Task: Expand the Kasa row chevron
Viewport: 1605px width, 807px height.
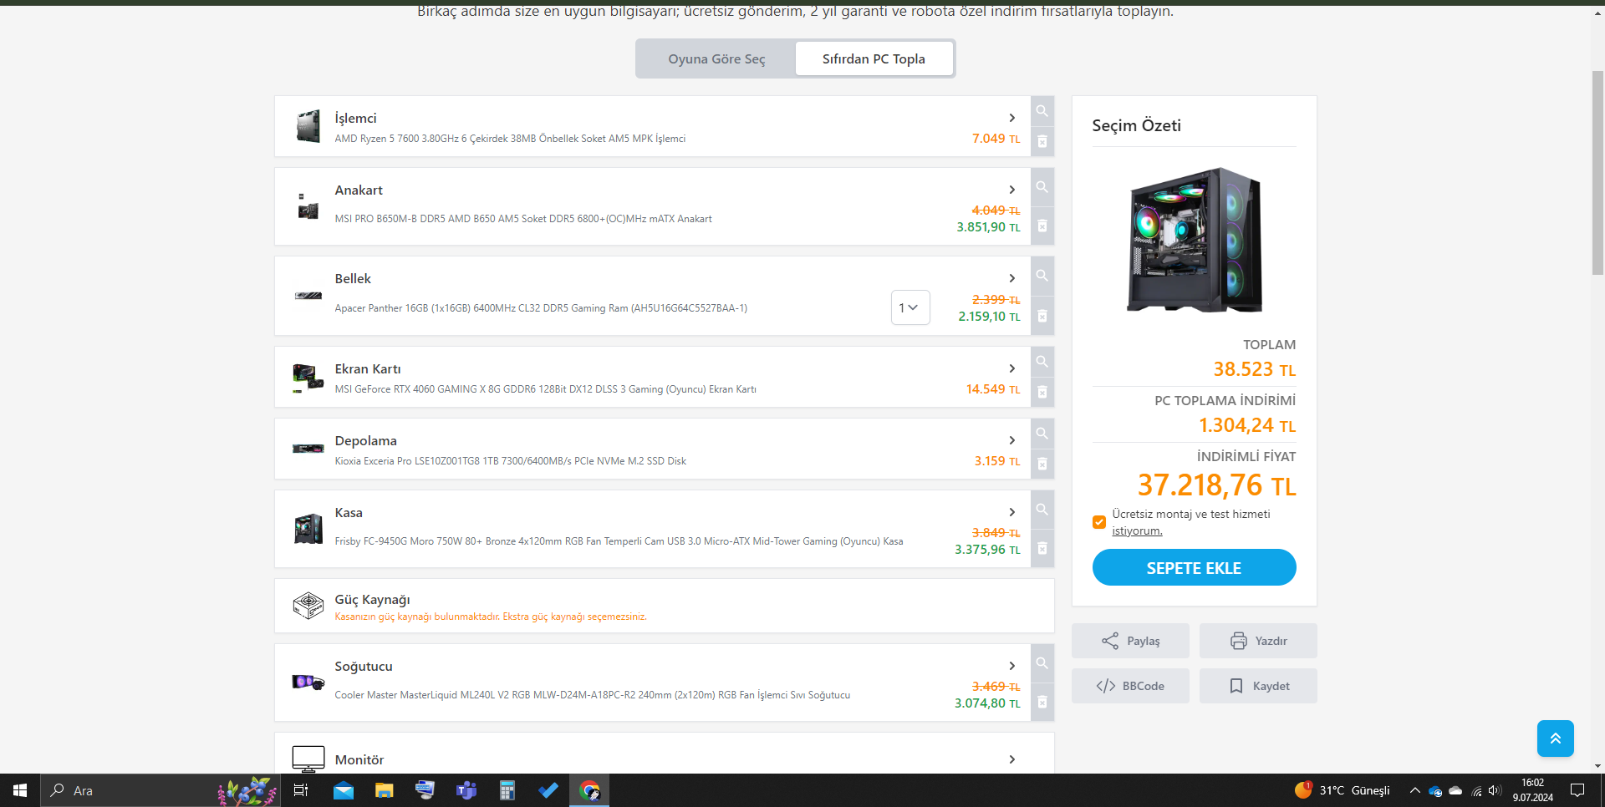Action: click(1012, 512)
